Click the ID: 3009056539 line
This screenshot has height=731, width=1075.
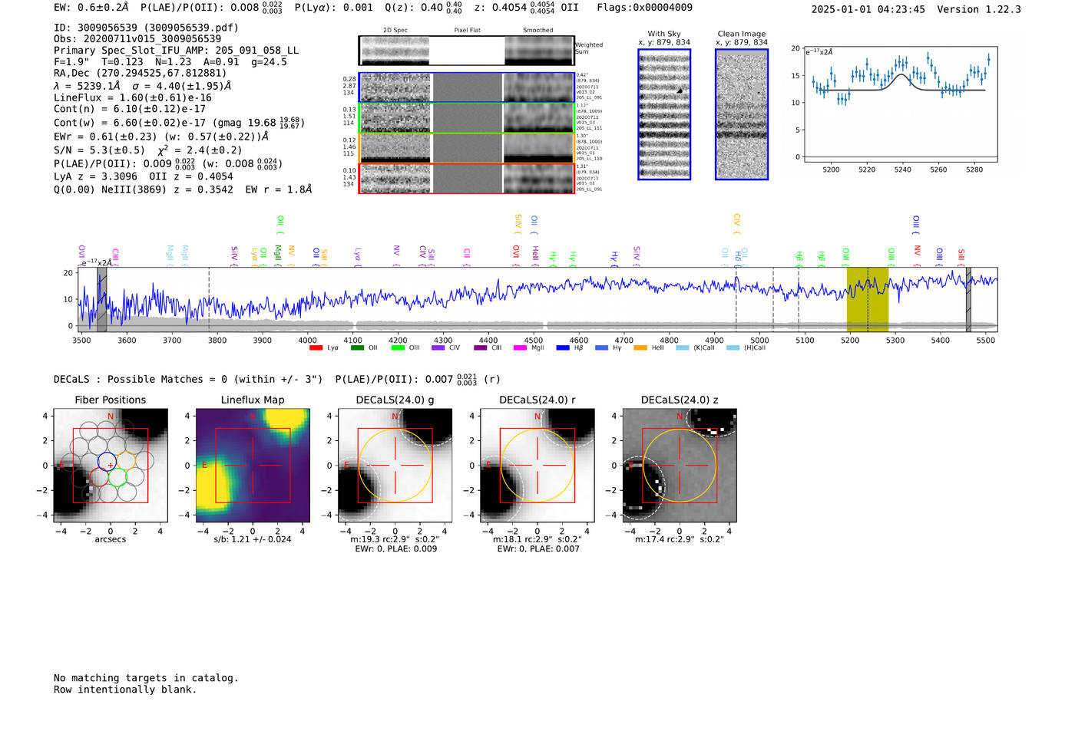pyautogui.click(x=146, y=28)
